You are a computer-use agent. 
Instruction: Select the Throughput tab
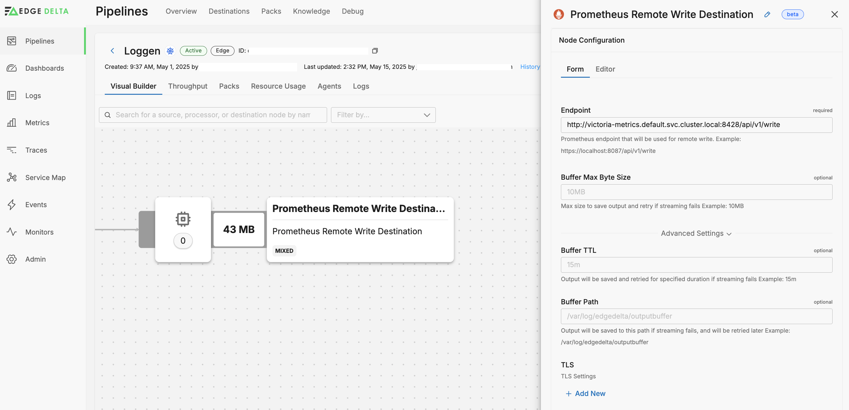tap(188, 86)
